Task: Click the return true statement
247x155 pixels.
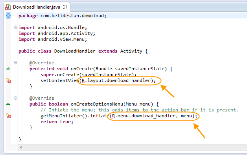Action: 57,122
